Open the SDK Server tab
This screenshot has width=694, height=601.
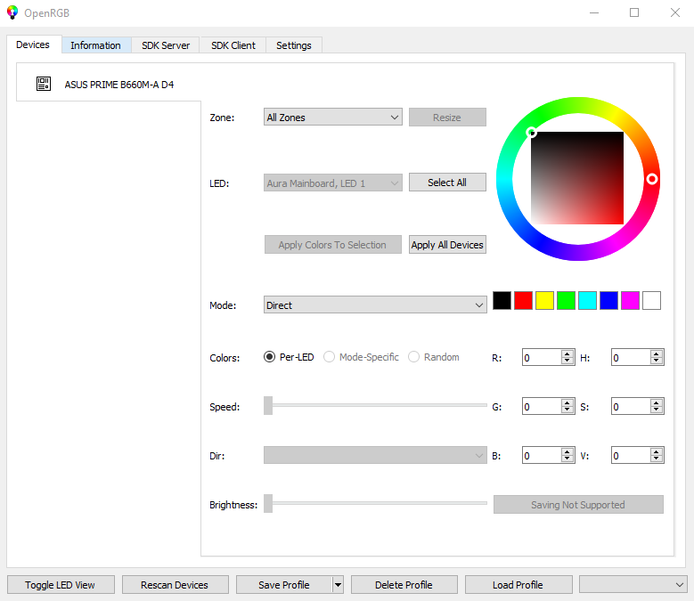pyautogui.click(x=166, y=45)
